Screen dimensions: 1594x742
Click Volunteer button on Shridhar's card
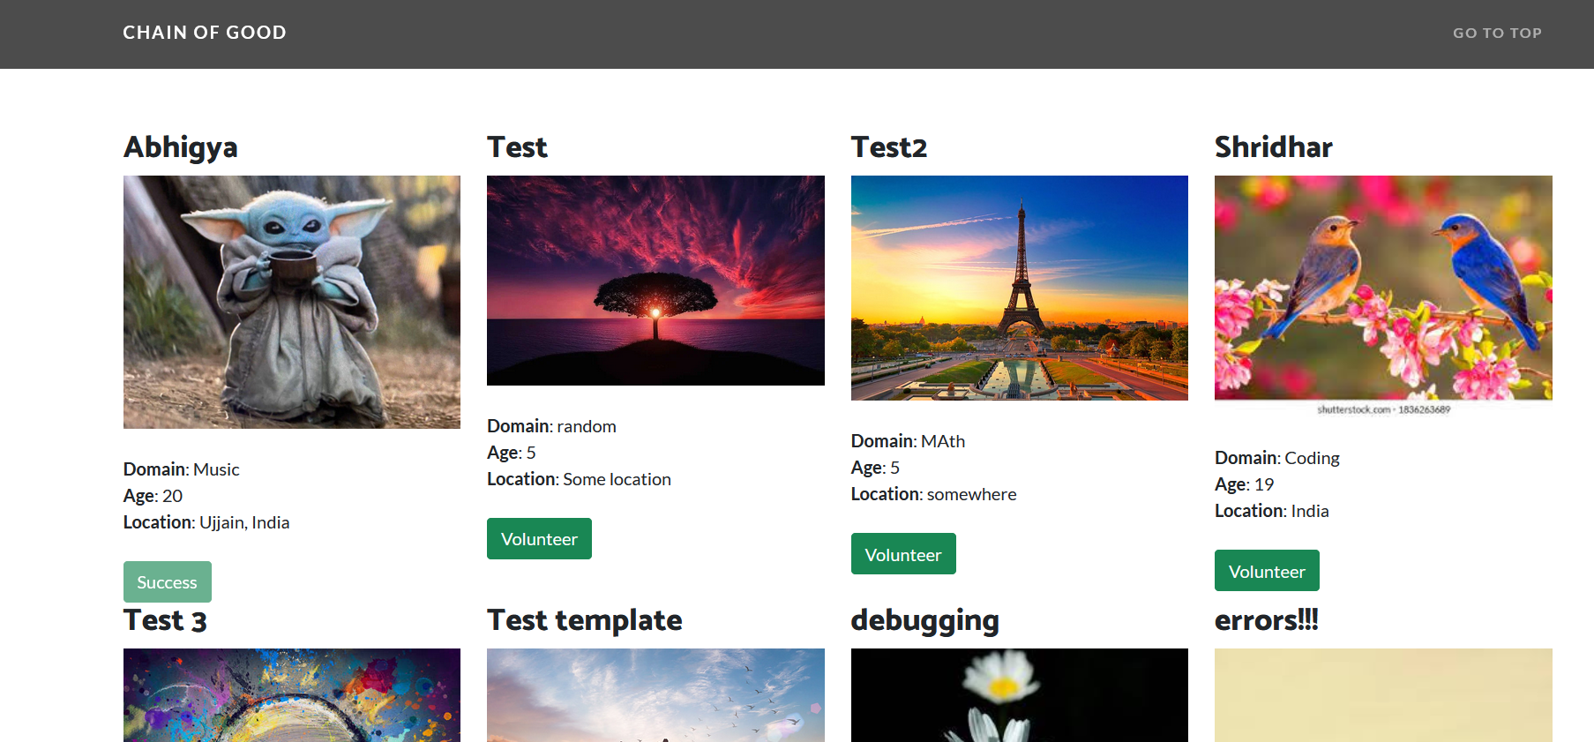pyautogui.click(x=1267, y=571)
